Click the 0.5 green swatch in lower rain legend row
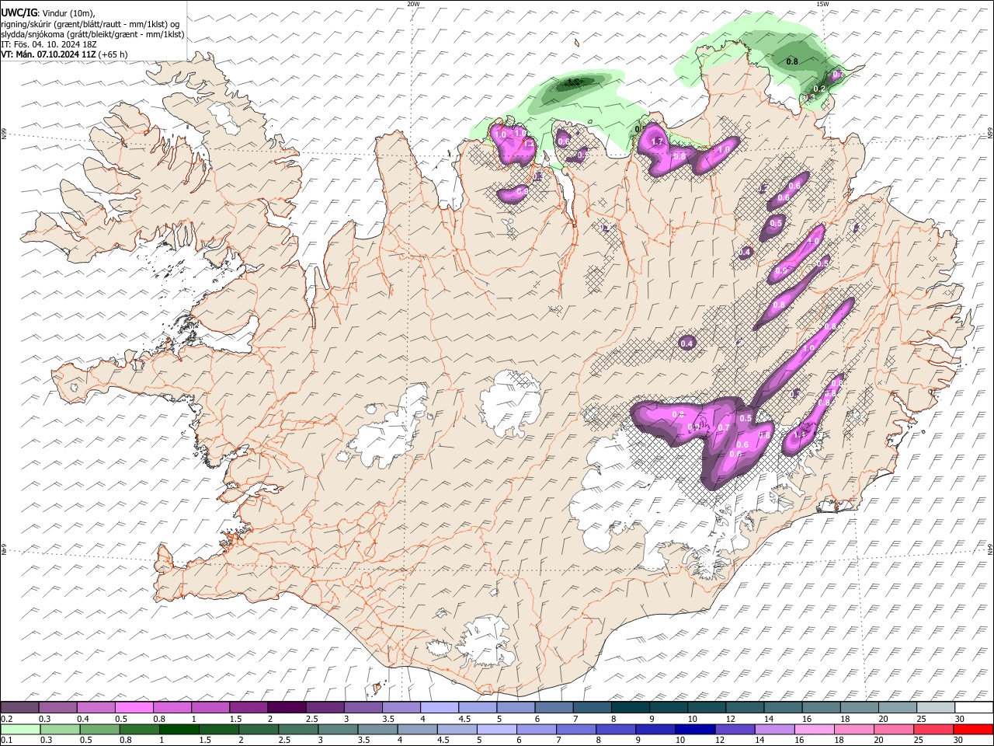The height and width of the screenshot is (746, 994). coord(100,729)
